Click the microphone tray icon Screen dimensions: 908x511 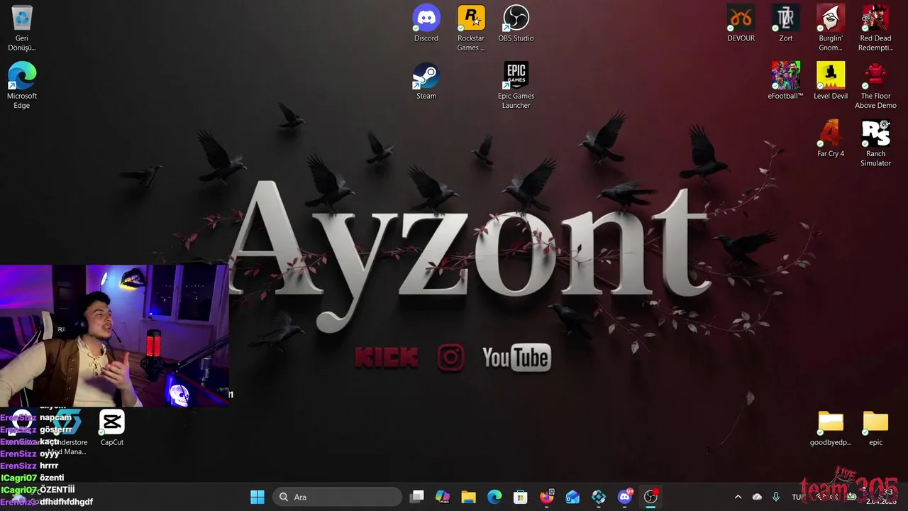[x=776, y=497]
